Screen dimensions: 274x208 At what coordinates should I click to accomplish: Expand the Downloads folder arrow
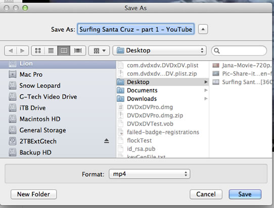click(206, 99)
